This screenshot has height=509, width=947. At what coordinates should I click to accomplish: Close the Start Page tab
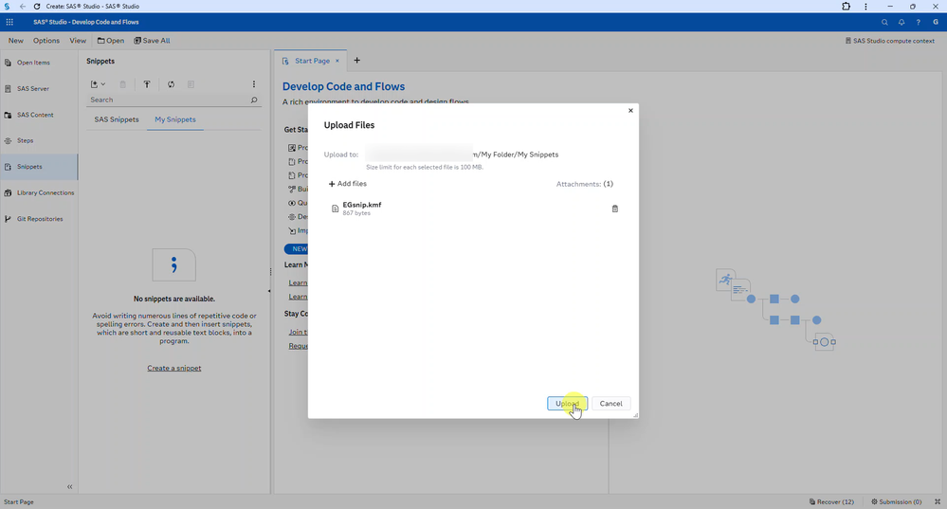(337, 61)
